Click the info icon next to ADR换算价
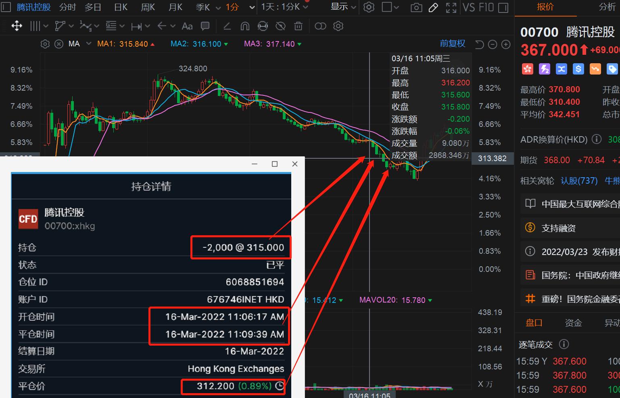The image size is (620, 398). 597,139
